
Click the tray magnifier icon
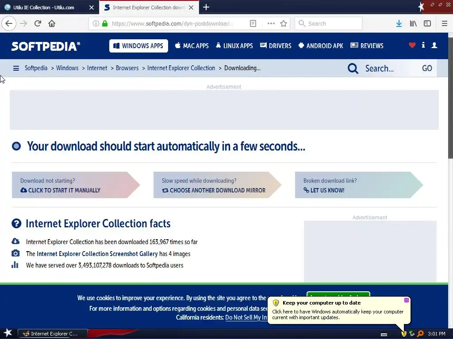(420, 334)
